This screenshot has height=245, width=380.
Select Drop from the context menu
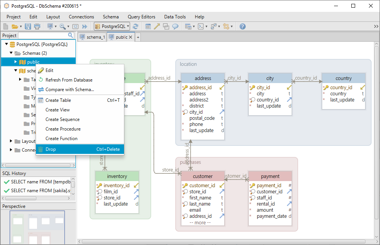click(x=51, y=149)
